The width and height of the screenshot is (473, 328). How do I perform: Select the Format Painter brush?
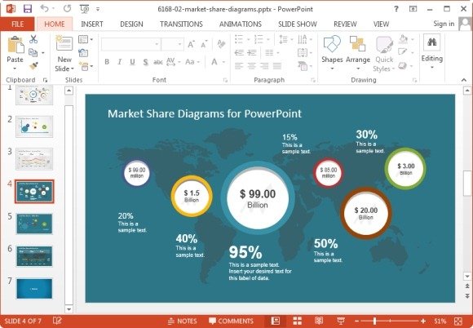pyautogui.click(x=33, y=66)
